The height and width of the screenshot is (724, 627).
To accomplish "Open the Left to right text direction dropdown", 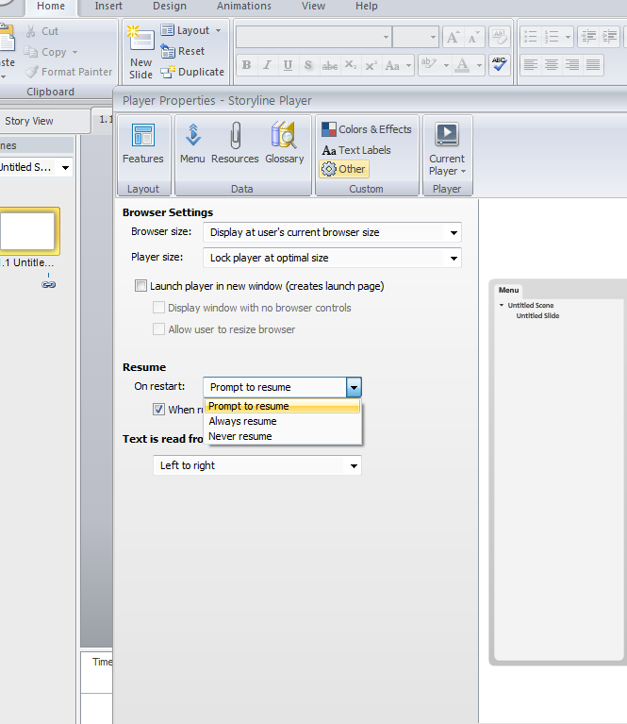I will [x=257, y=465].
